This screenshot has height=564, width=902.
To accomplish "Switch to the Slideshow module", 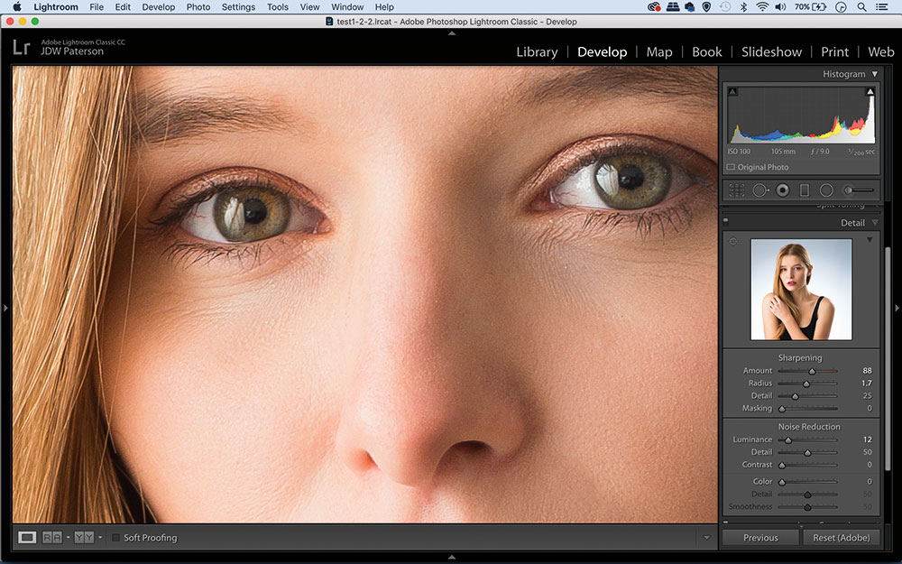I will pyautogui.click(x=771, y=51).
